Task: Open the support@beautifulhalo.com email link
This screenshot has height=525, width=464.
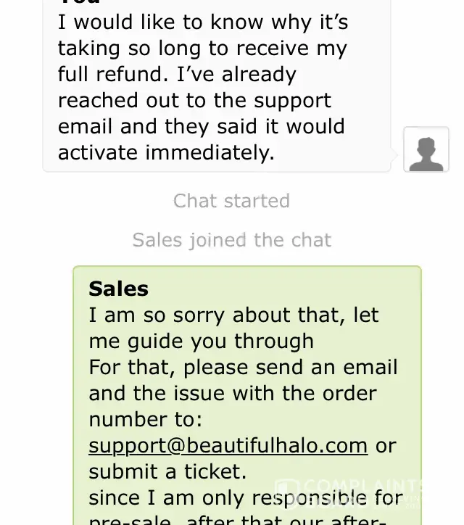Action: (x=228, y=445)
